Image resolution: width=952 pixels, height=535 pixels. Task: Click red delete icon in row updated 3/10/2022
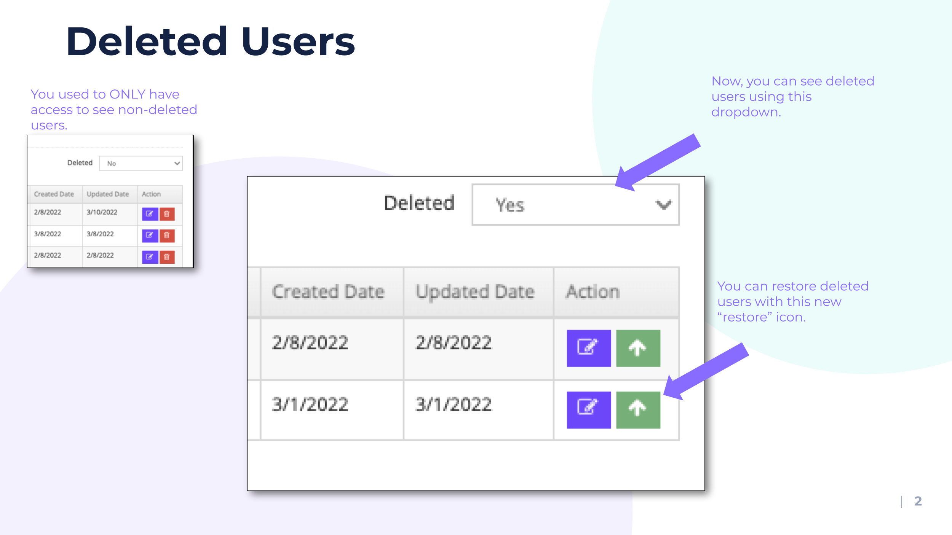coord(167,214)
